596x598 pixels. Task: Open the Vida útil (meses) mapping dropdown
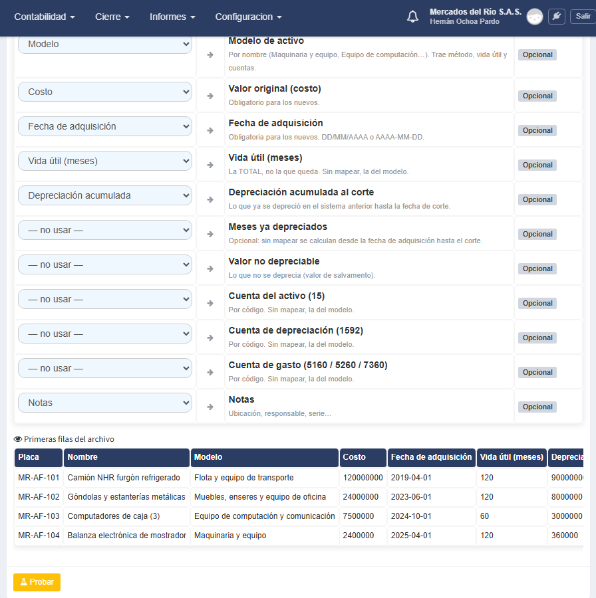point(105,161)
